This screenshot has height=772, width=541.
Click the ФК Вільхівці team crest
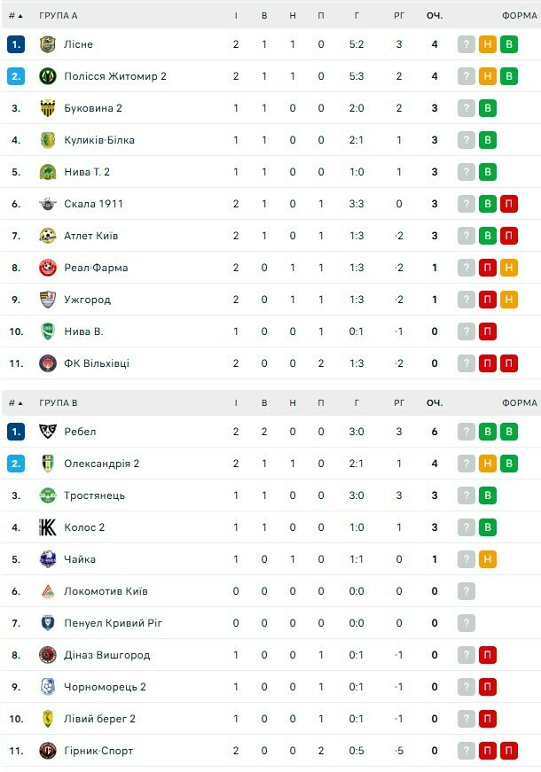click(x=48, y=363)
